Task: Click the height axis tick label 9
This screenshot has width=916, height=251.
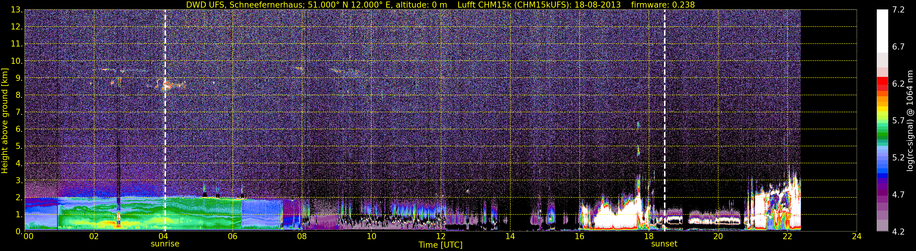Action: pyautogui.click(x=19, y=78)
